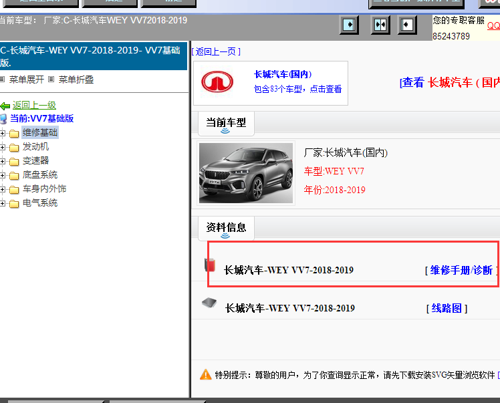This screenshot has width=500, height=403.
Task: Click the 85243789 number text
Action: click(x=451, y=36)
